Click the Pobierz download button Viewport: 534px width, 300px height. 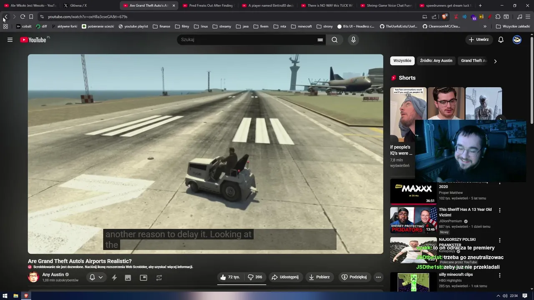pyautogui.click(x=319, y=277)
